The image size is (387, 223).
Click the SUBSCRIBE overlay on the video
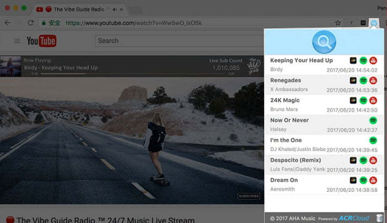[249, 196]
